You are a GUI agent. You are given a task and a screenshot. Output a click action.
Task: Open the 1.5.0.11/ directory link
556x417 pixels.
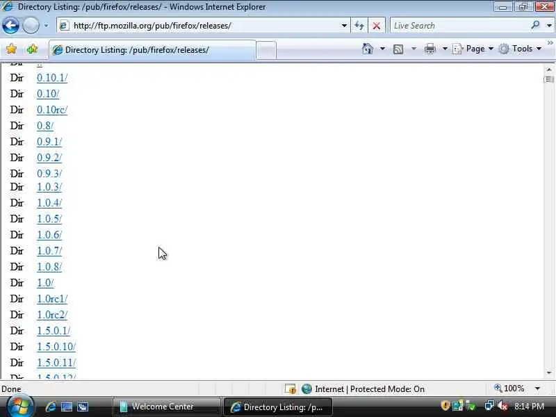pyautogui.click(x=56, y=362)
